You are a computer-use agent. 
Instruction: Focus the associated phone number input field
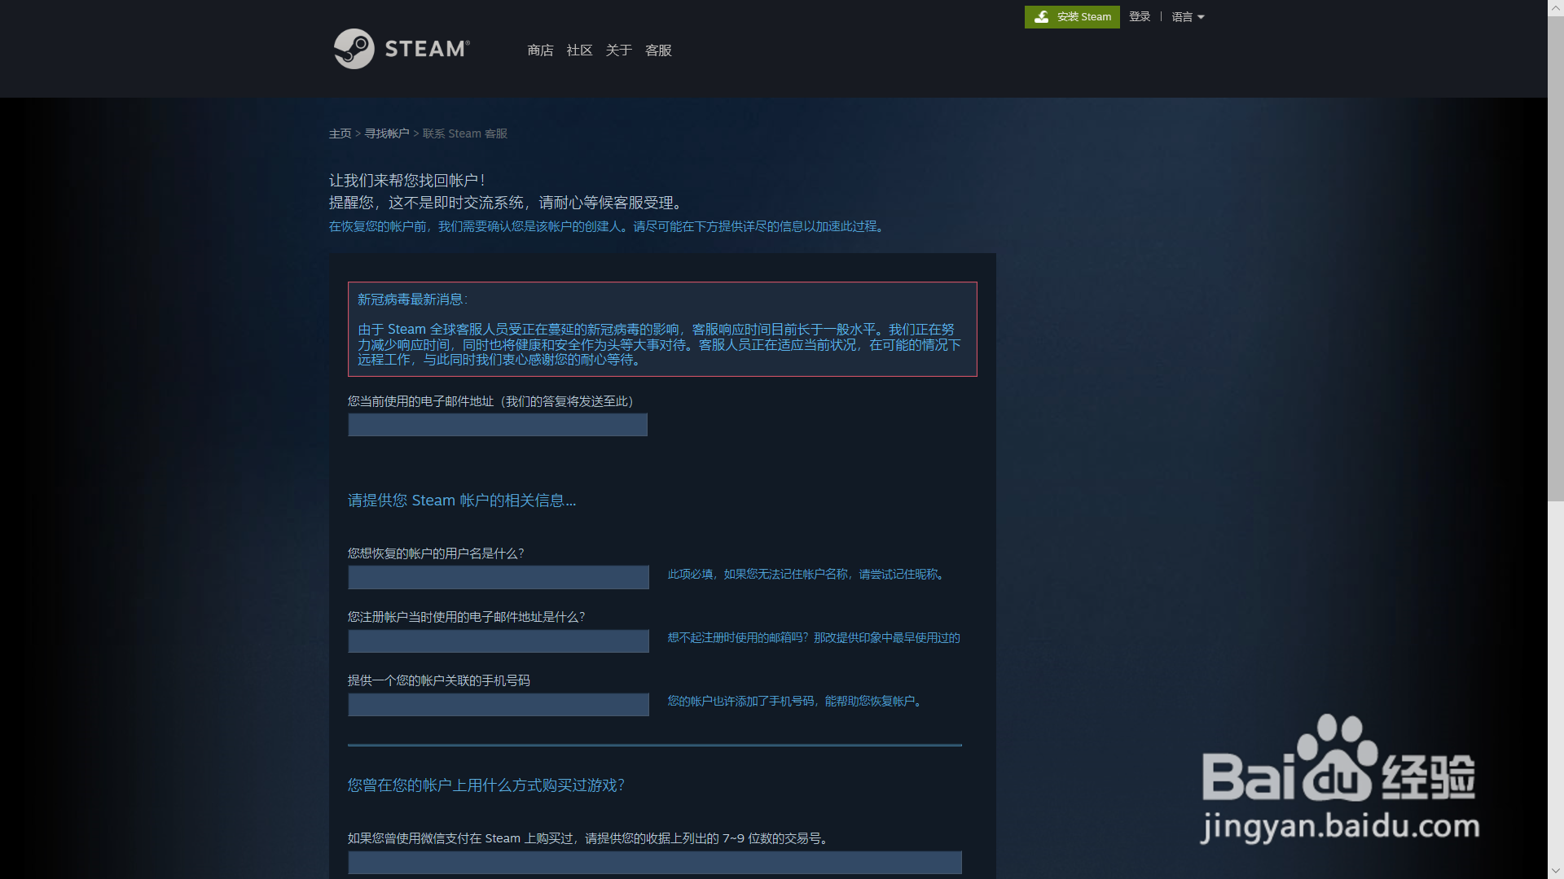click(499, 704)
